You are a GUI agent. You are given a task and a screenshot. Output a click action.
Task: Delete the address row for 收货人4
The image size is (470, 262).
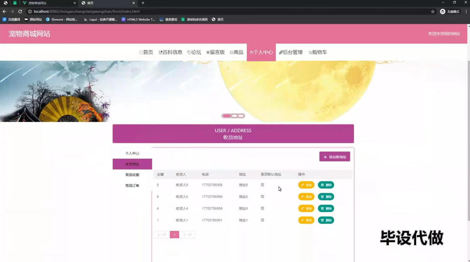click(326, 209)
